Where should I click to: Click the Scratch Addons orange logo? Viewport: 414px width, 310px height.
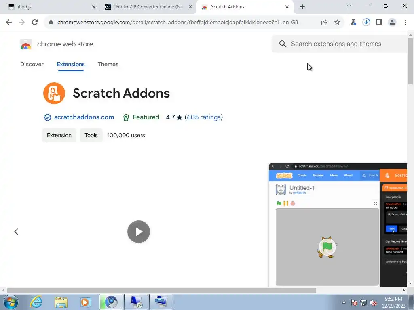[54, 93]
